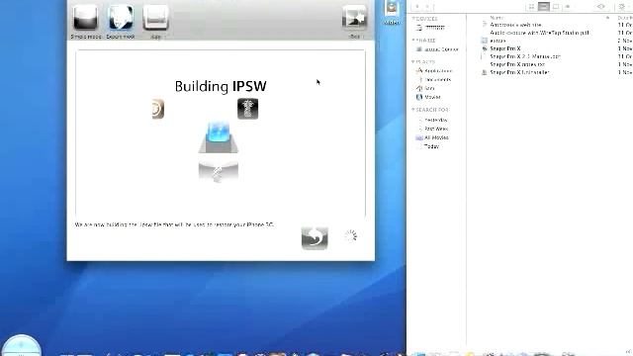Go forward in the Finder window
Viewport: 633px width, 356px height.
click(x=427, y=7)
